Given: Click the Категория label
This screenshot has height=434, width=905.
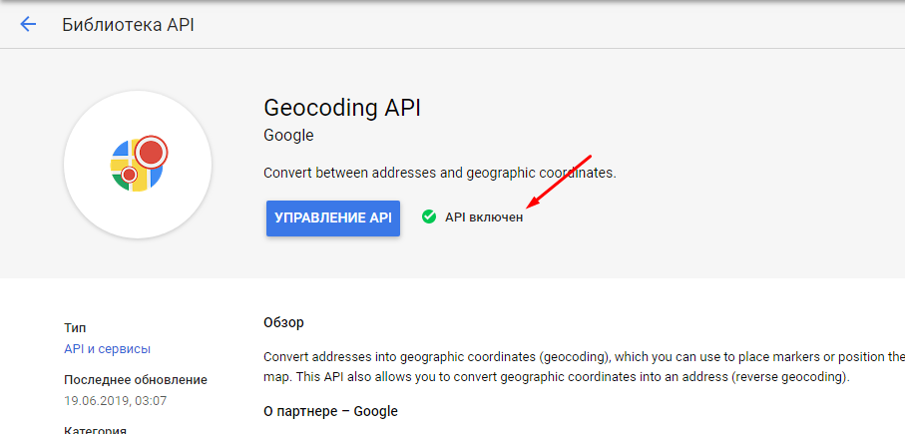Looking at the screenshot, I should tap(95, 430).
